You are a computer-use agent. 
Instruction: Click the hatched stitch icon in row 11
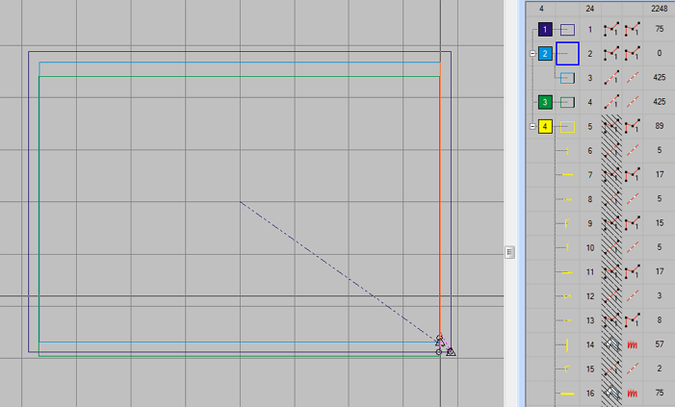[611, 272]
